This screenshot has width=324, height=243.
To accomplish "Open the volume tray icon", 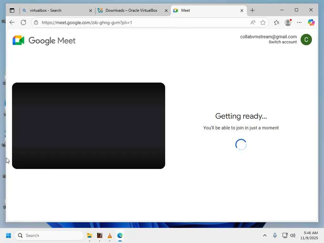I will 293,235.
